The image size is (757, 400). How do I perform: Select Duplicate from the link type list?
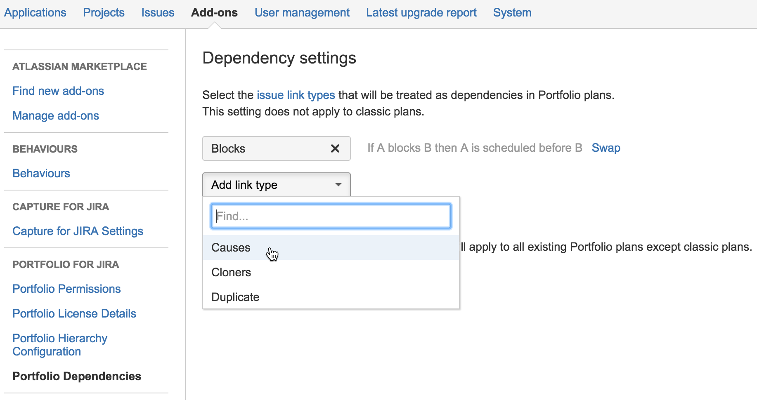[331, 297]
